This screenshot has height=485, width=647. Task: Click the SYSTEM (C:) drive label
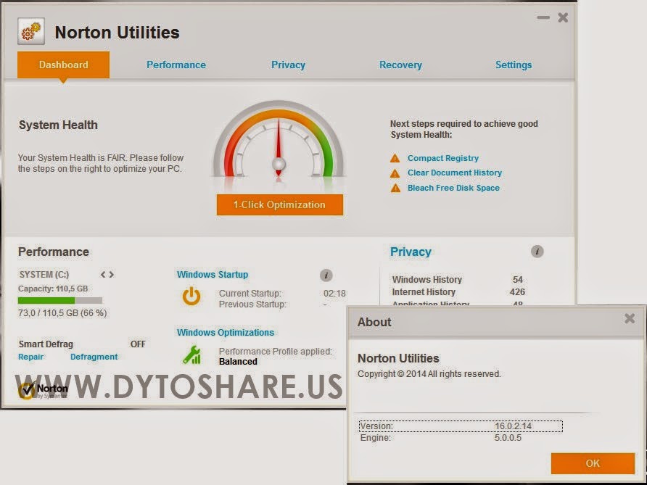[x=44, y=275]
